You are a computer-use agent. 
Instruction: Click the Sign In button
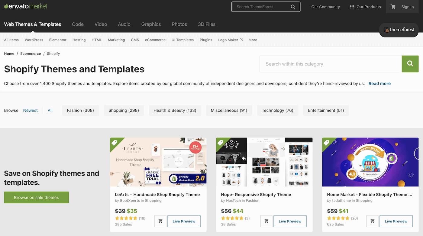point(408,7)
